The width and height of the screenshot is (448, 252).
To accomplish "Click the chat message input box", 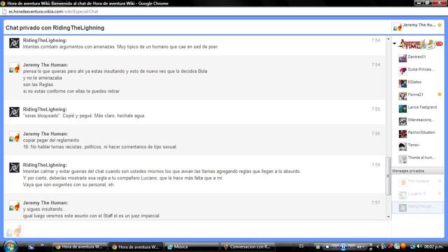I will coord(207,230).
